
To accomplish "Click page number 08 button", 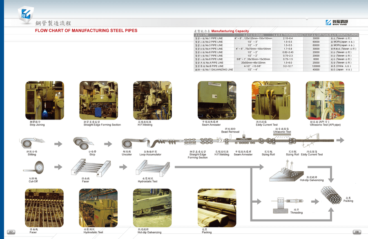I will (357, 232).
